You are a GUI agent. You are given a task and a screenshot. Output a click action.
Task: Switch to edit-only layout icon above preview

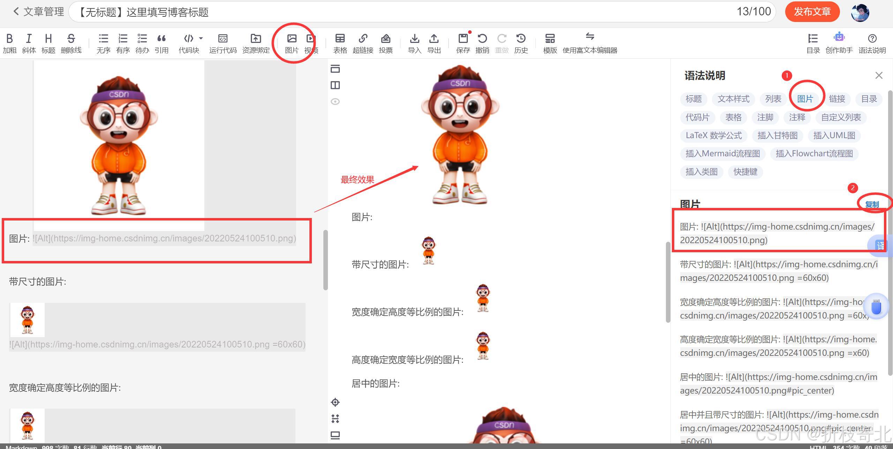[x=335, y=69]
